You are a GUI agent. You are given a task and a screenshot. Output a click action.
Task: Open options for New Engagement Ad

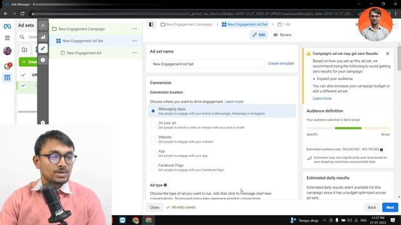point(135,52)
